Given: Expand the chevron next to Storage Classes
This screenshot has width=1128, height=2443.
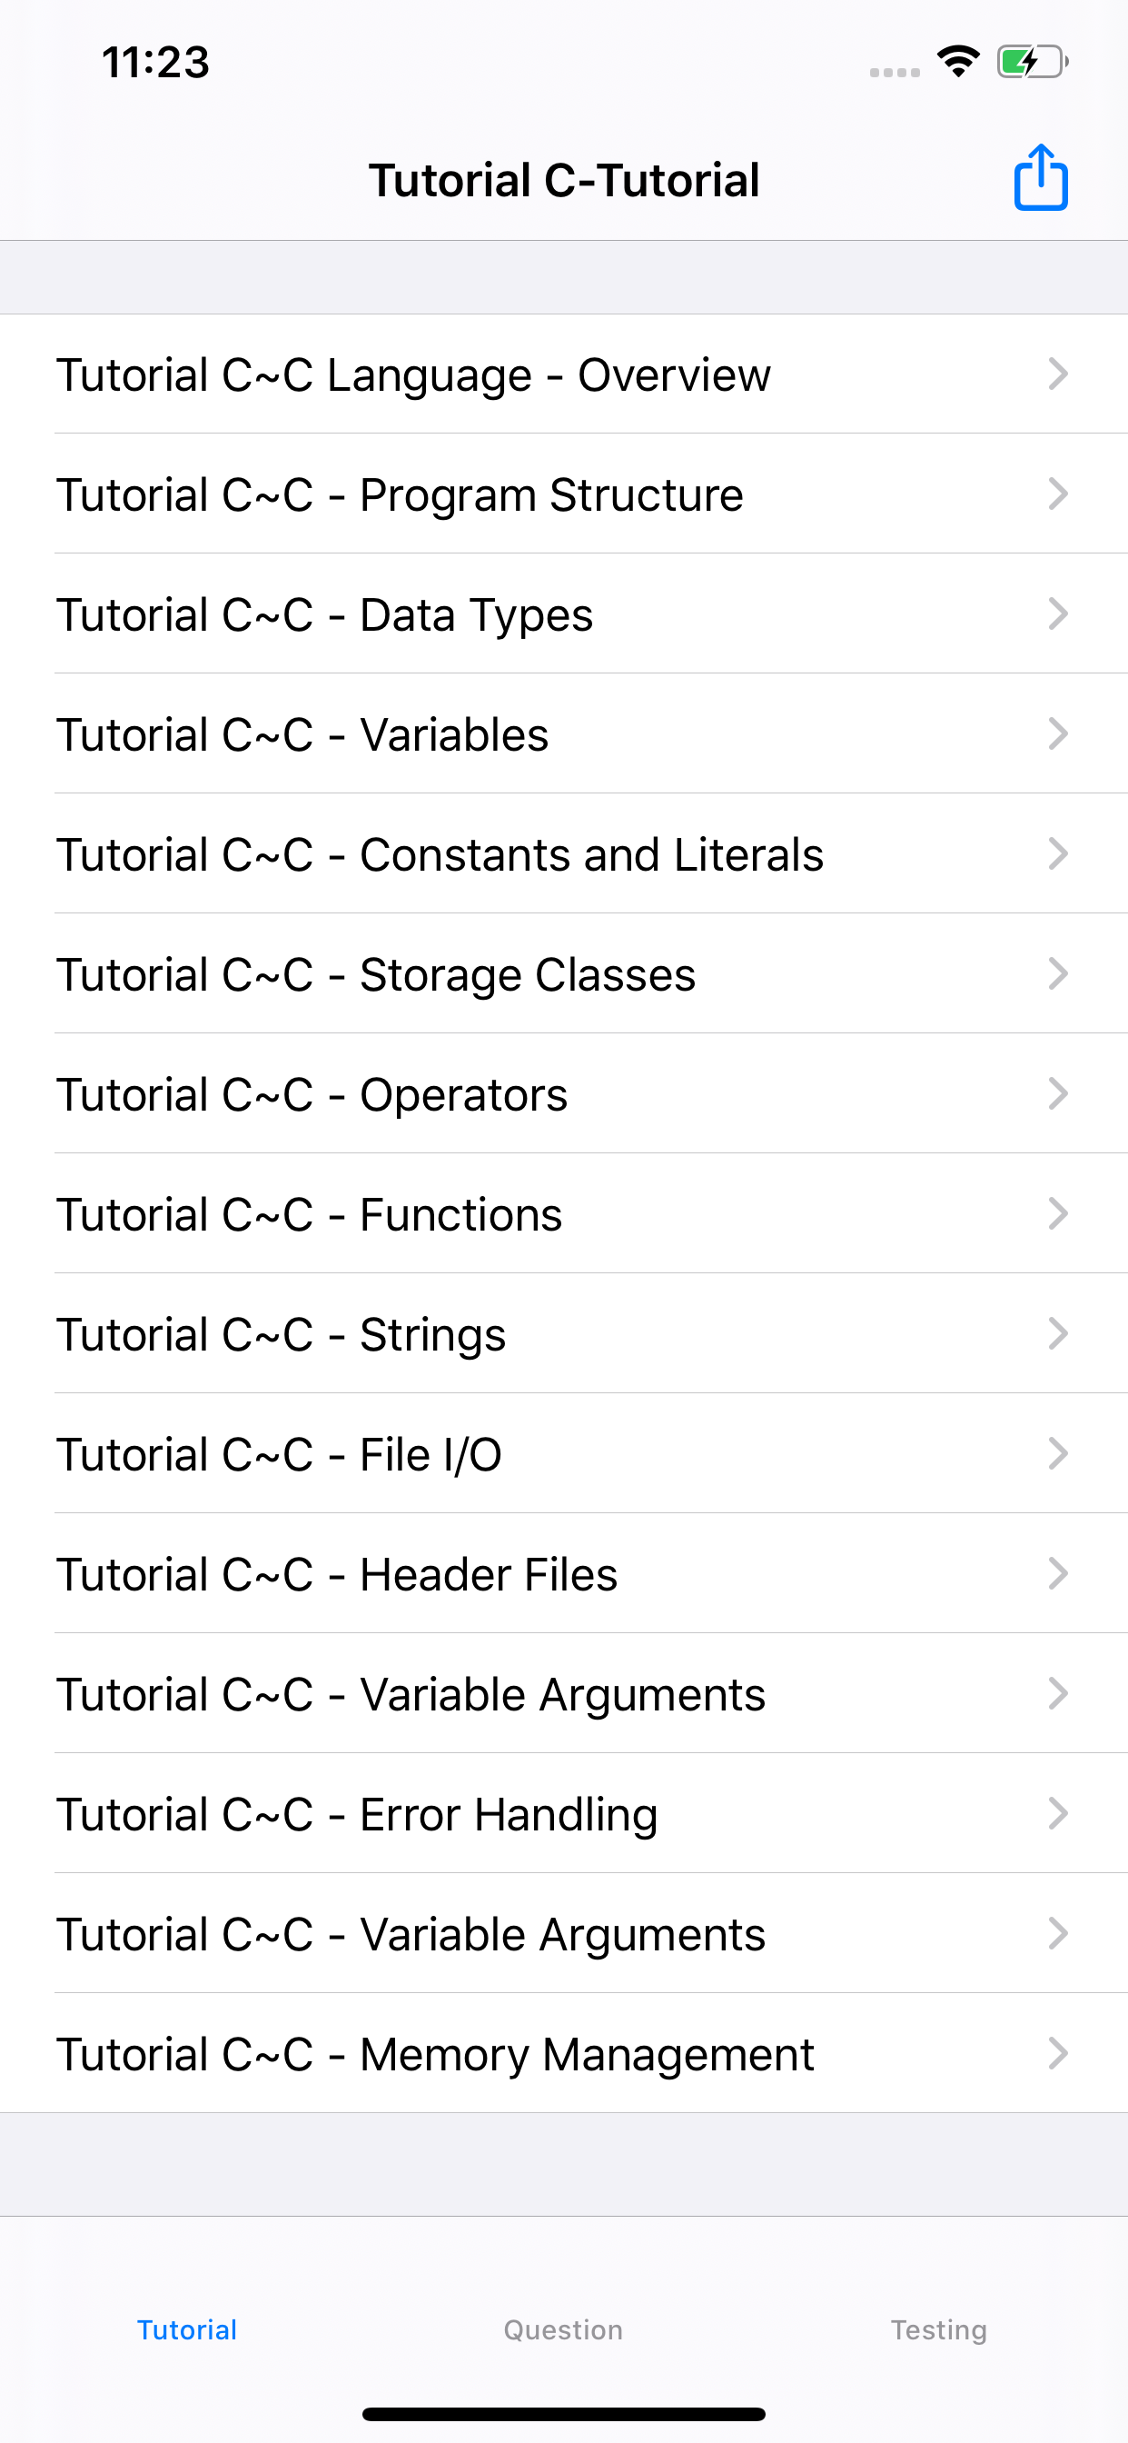Looking at the screenshot, I should (x=1059, y=974).
